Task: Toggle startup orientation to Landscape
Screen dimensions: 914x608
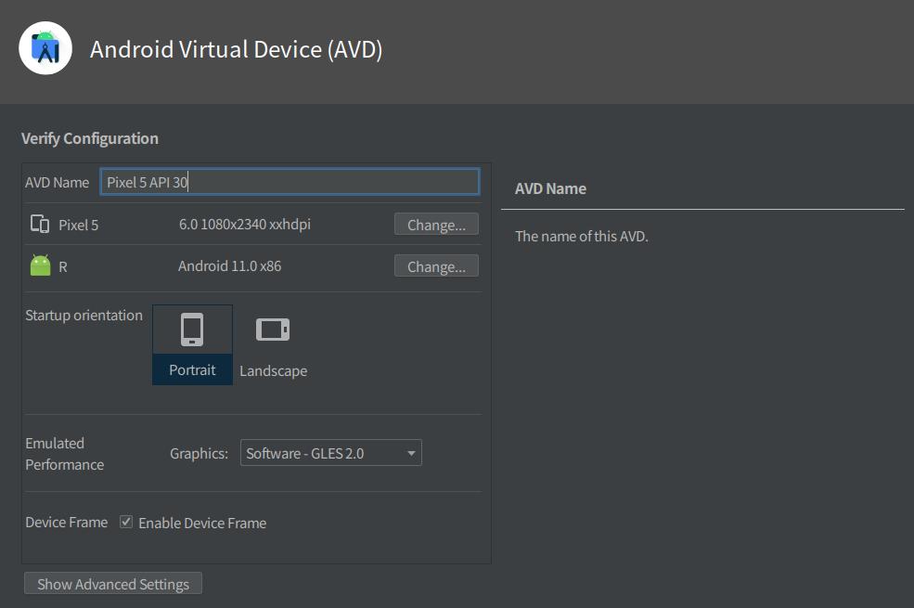Action: pyautogui.click(x=273, y=343)
